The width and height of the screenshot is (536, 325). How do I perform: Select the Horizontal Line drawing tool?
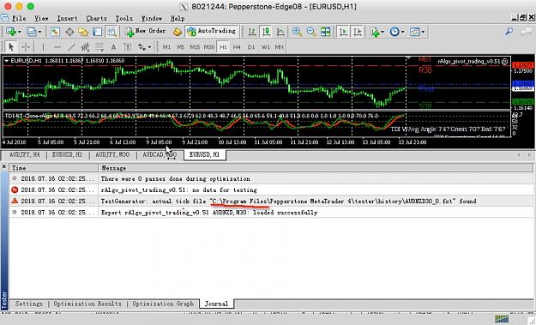(x=57, y=47)
